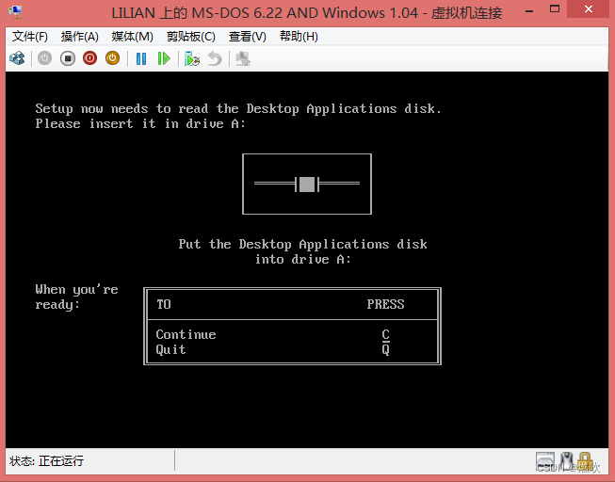
Task: Click the mouse status icon in status bar
Action: tap(566, 461)
